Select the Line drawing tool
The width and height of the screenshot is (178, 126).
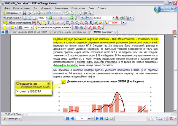click(63, 23)
